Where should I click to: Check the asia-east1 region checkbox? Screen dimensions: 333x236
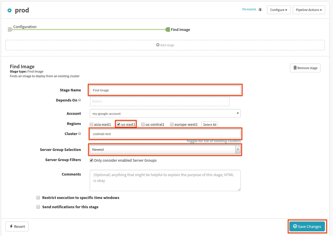91,124
